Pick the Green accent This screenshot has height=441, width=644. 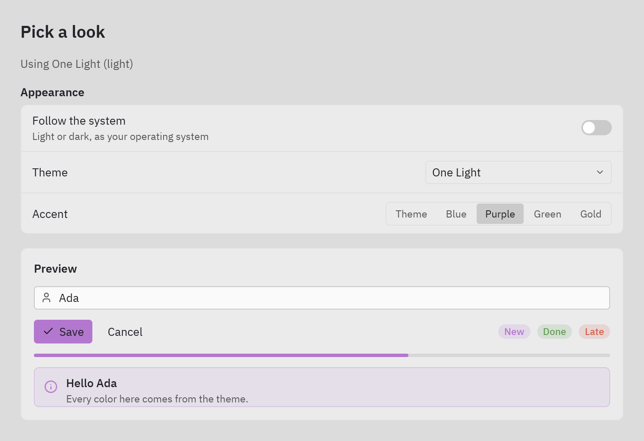[547, 214]
